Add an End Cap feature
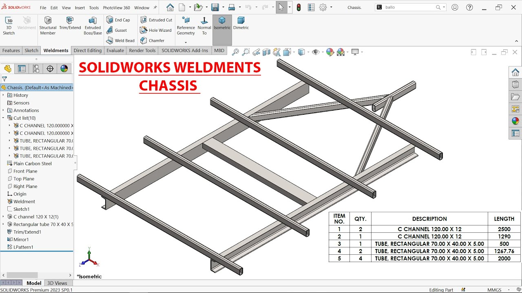The image size is (522, 293). point(118,20)
